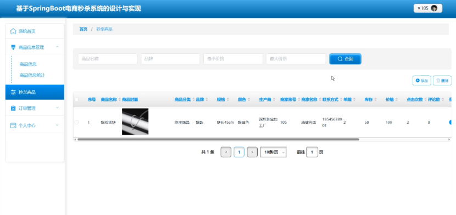
Task: Open the necklace product cover thumbnail
Action: coord(135,122)
